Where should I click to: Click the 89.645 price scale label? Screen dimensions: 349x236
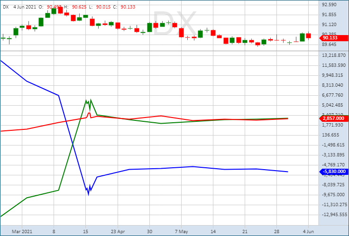(x=329, y=45)
